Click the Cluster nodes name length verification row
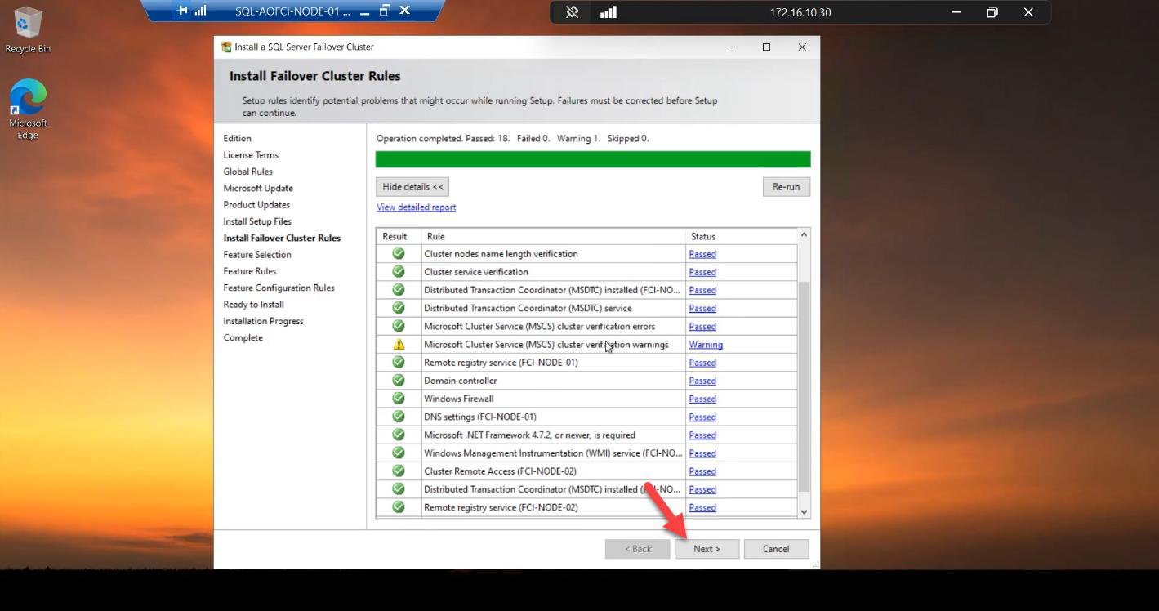 tap(586, 254)
